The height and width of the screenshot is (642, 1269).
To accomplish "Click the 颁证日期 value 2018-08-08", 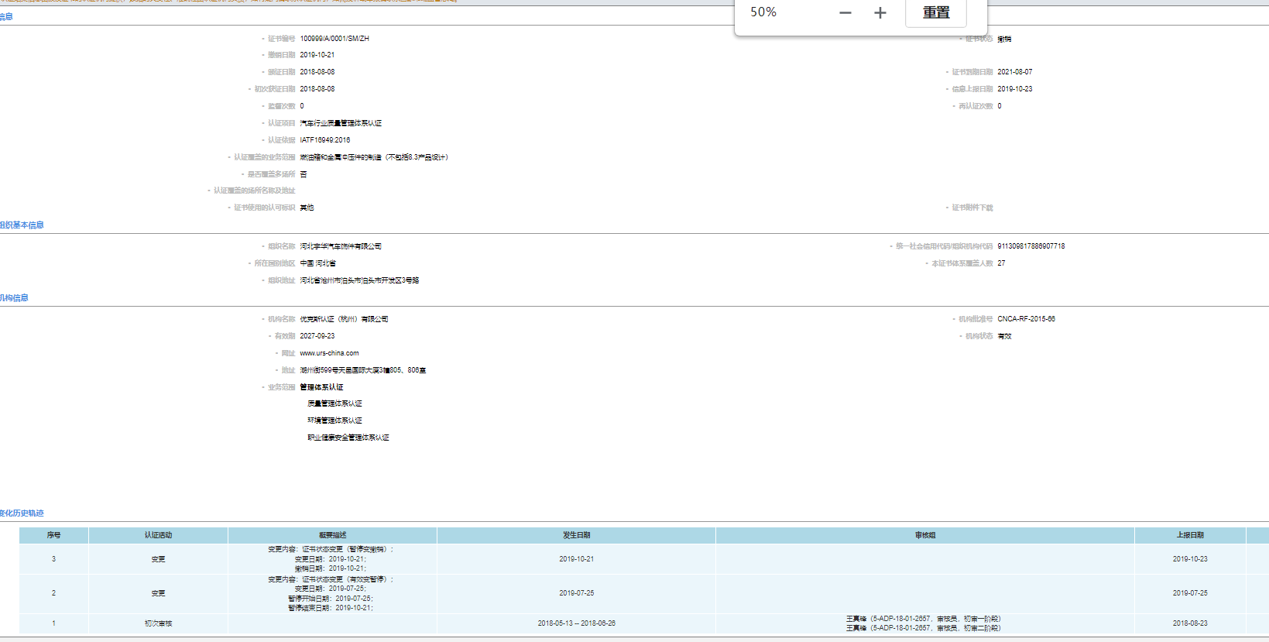I will tap(317, 72).
